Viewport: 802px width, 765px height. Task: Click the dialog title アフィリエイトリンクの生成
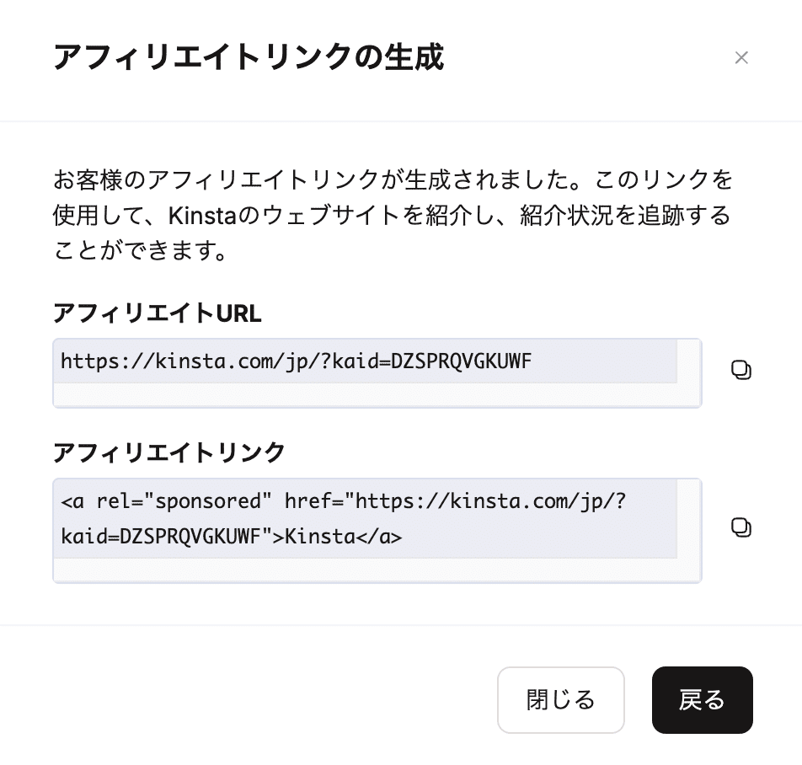point(249,58)
